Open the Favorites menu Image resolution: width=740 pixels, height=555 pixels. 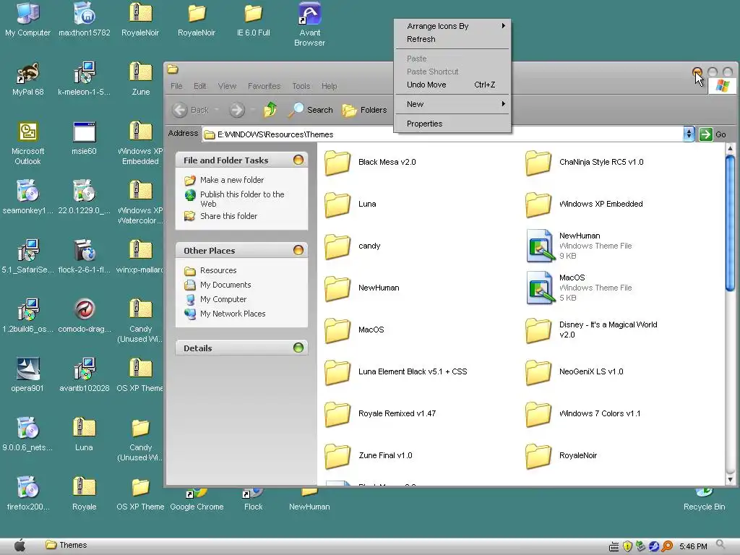264,86
